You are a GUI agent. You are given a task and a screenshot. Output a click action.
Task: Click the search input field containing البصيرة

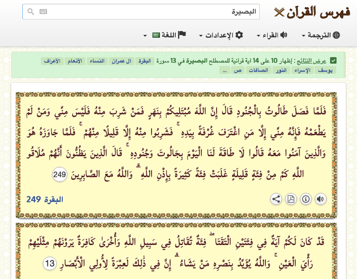point(149,12)
